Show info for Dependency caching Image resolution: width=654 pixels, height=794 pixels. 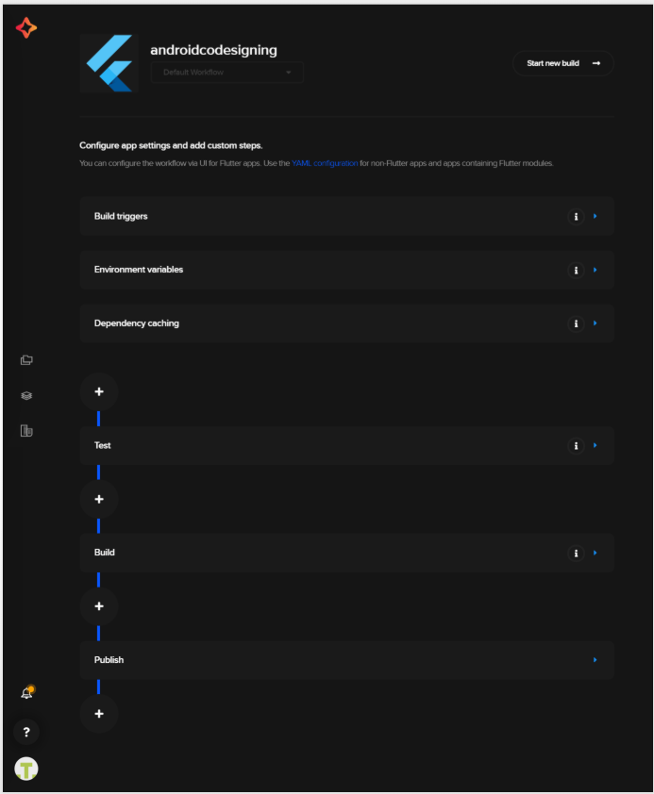(576, 323)
